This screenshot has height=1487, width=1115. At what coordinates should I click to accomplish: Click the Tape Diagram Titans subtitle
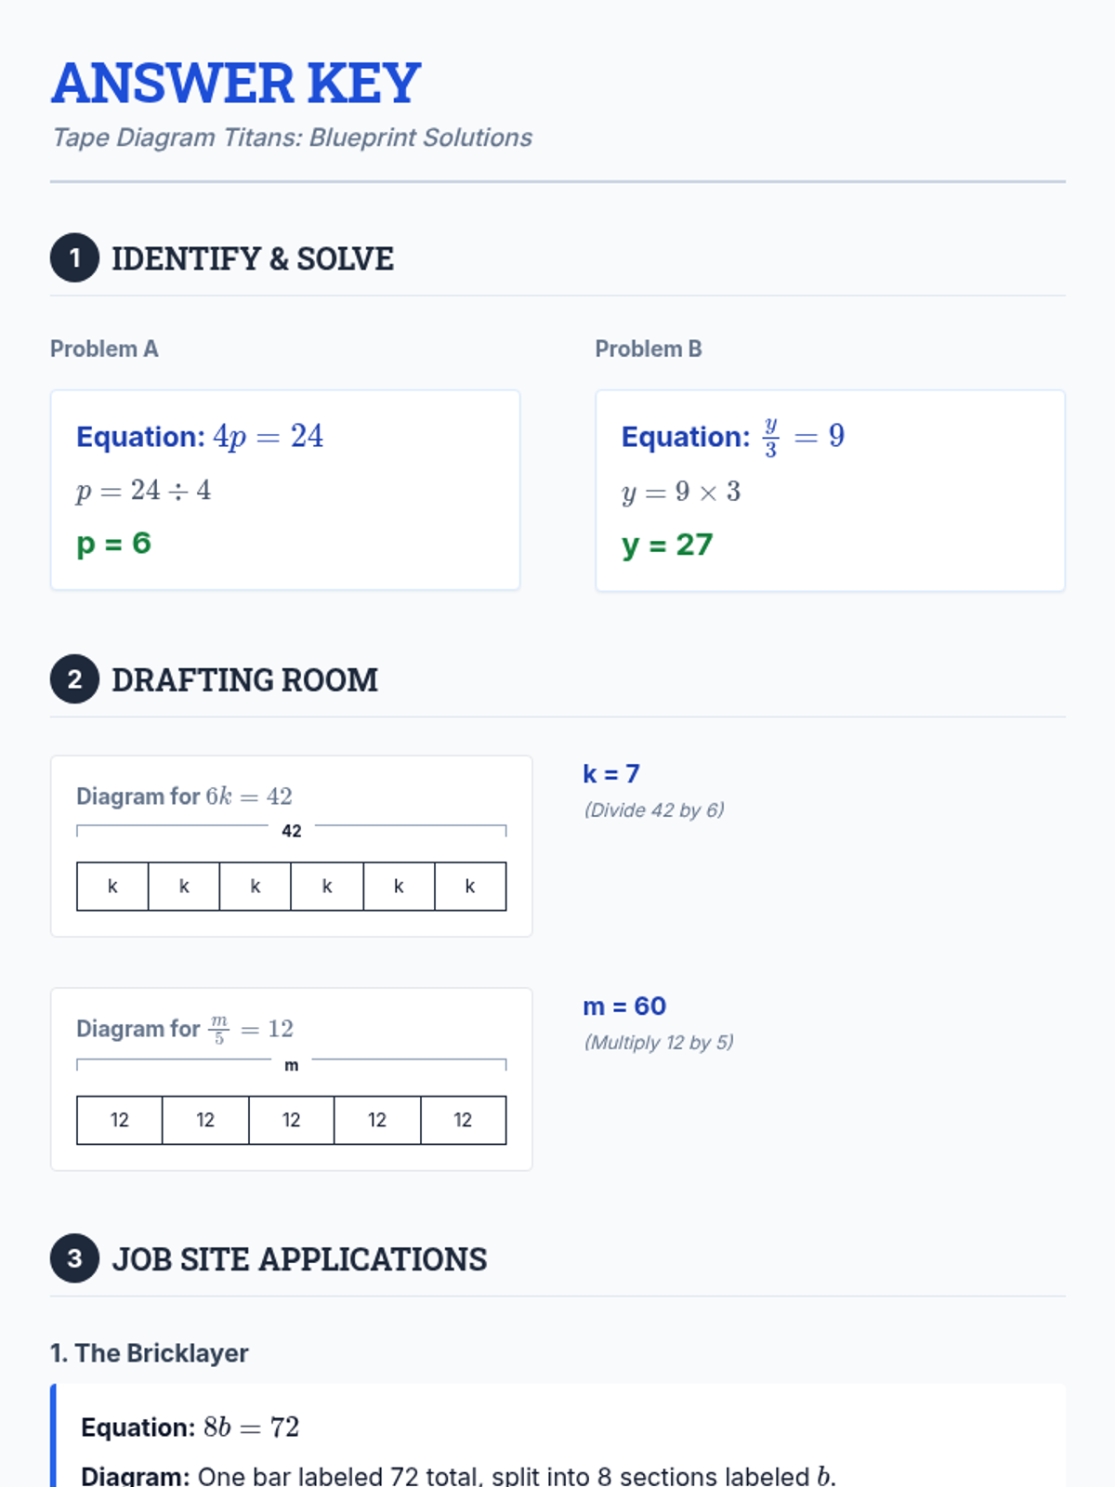(292, 138)
